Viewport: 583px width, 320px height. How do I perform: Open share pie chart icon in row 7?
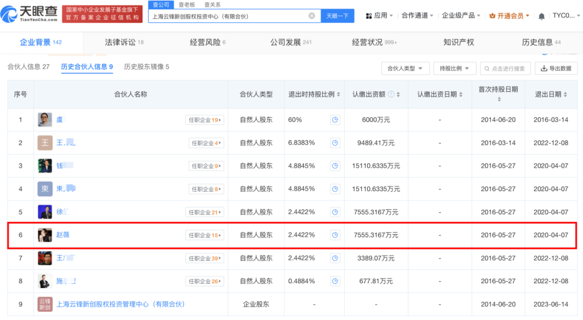coord(335,258)
